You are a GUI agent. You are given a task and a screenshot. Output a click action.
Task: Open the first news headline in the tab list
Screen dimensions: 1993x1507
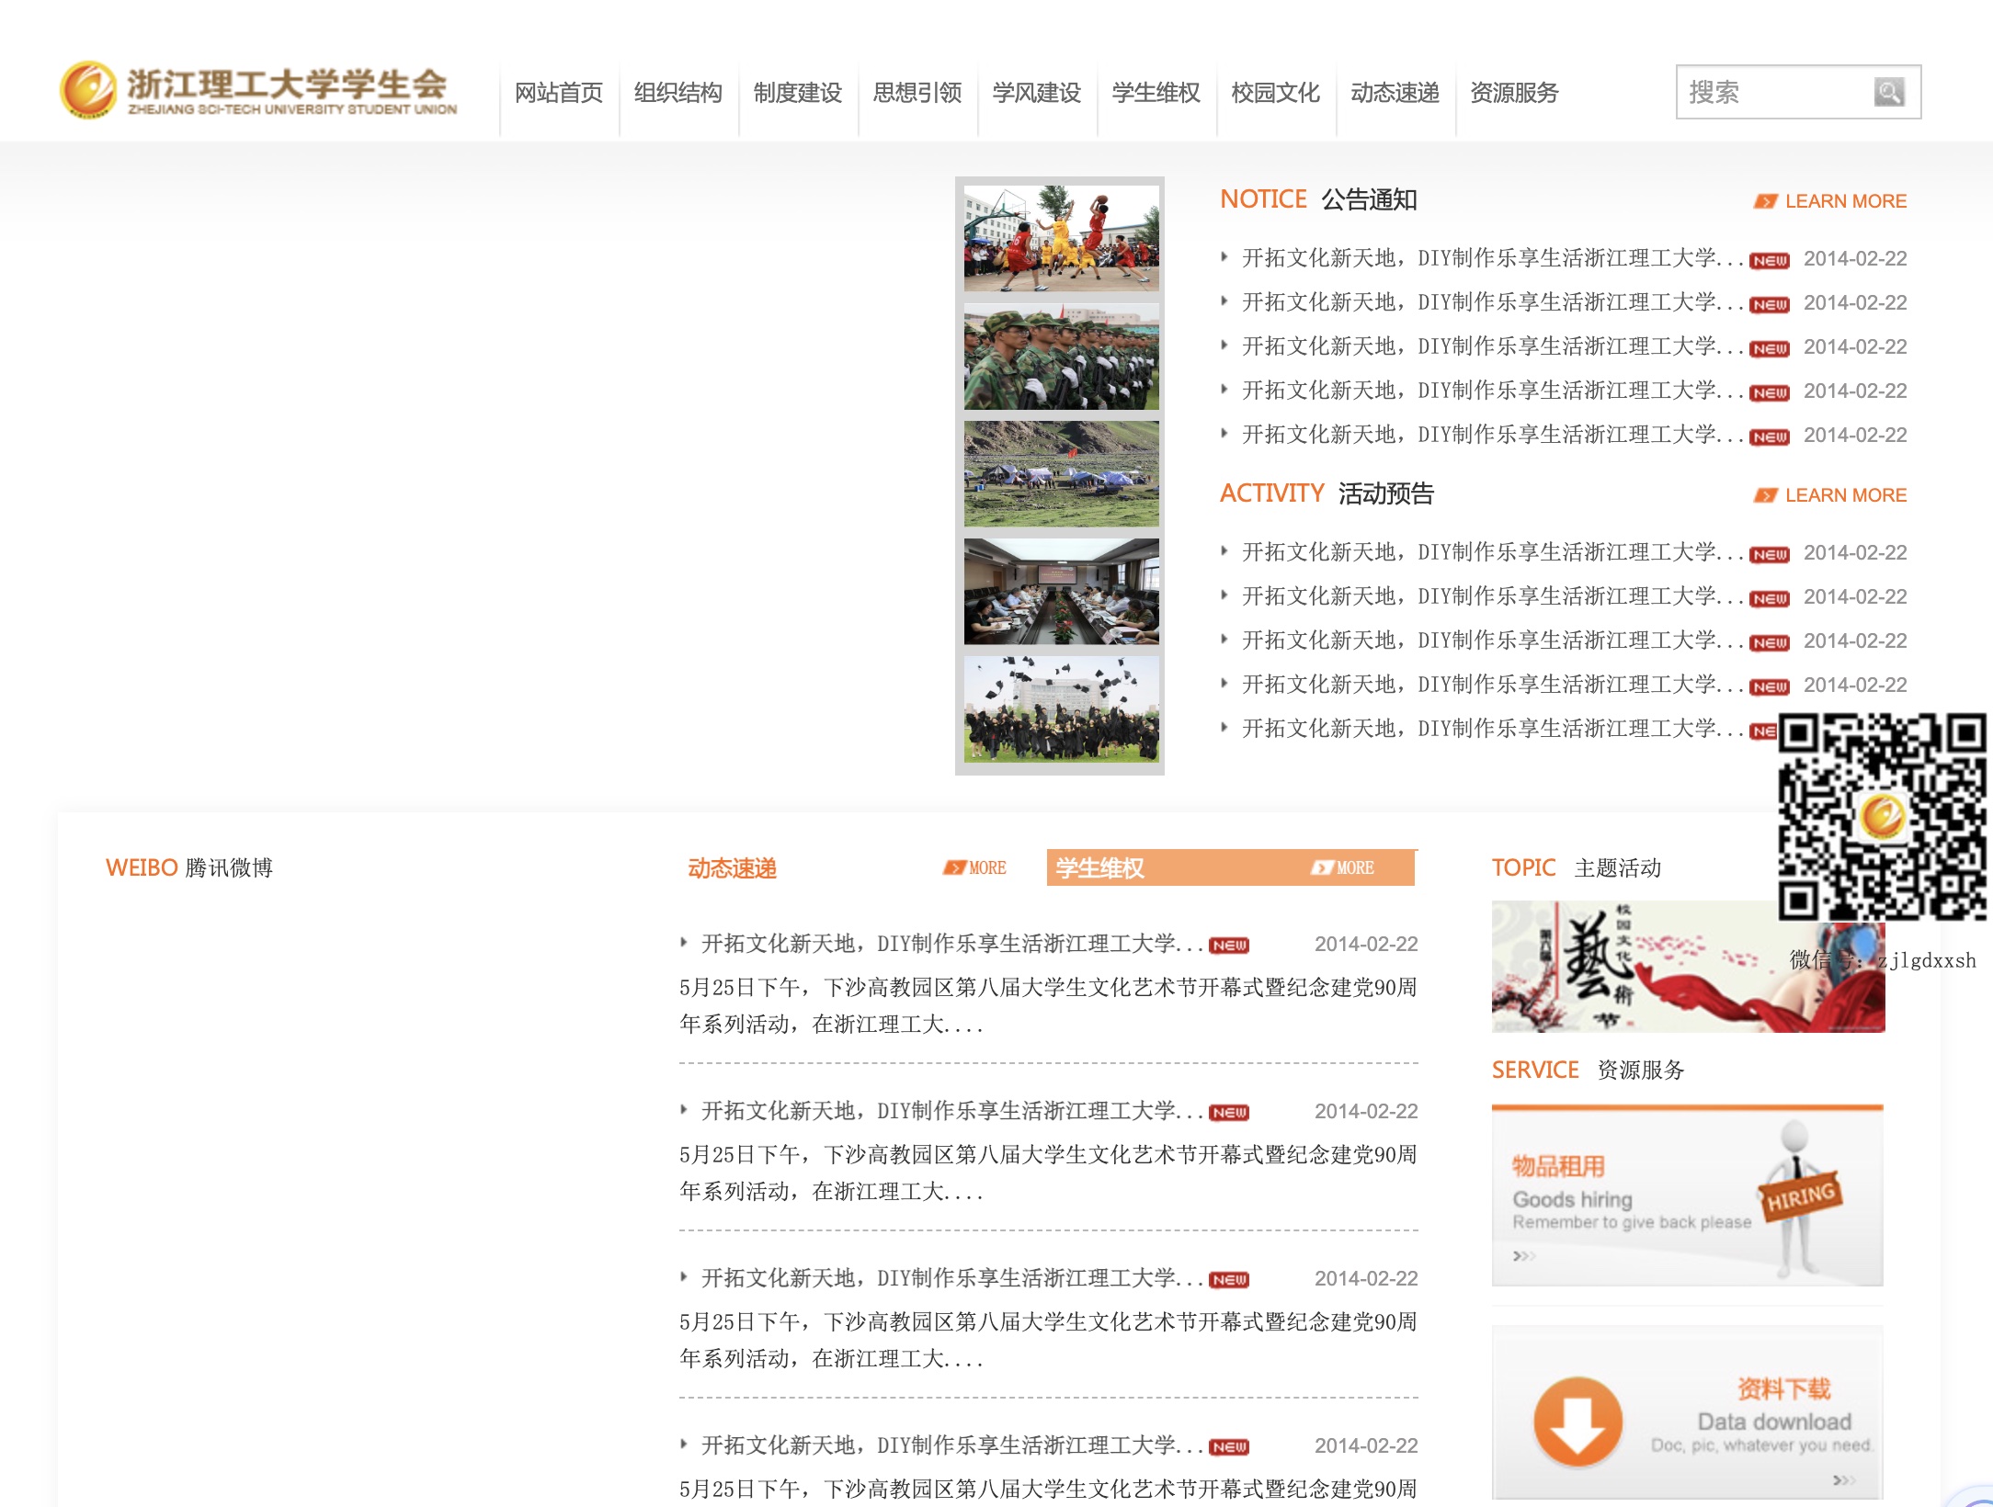(x=952, y=944)
